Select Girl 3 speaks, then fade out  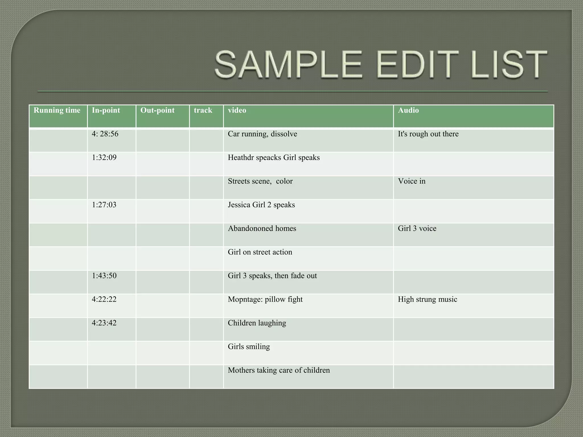[x=309, y=282]
